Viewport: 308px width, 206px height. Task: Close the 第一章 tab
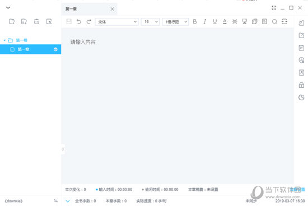(112, 9)
